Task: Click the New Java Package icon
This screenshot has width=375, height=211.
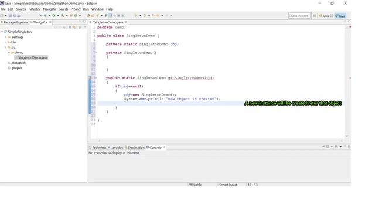Action: 71,16
